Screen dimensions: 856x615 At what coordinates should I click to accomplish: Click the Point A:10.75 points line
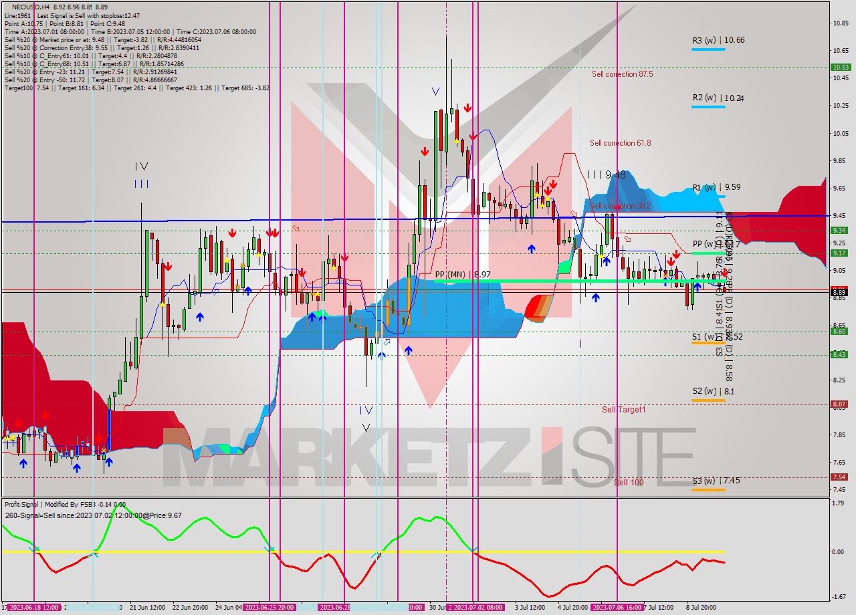click(x=65, y=23)
